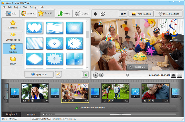The image size is (185, 122).
Task: Click the add transition file icon
Action: [x=85, y=75]
